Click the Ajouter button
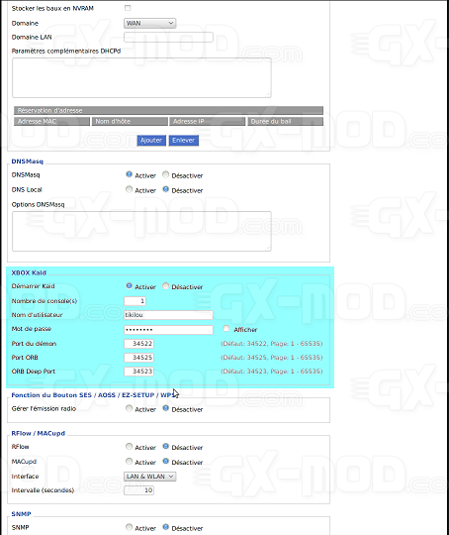This screenshot has height=535, width=449. pyautogui.click(x=151, y=141)
